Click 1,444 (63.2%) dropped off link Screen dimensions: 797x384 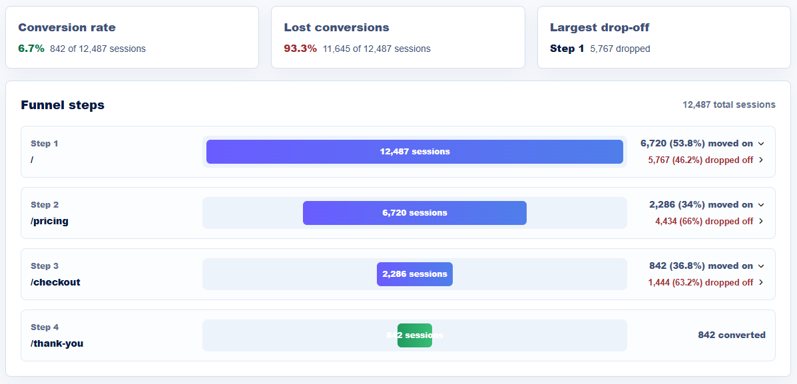700,282
